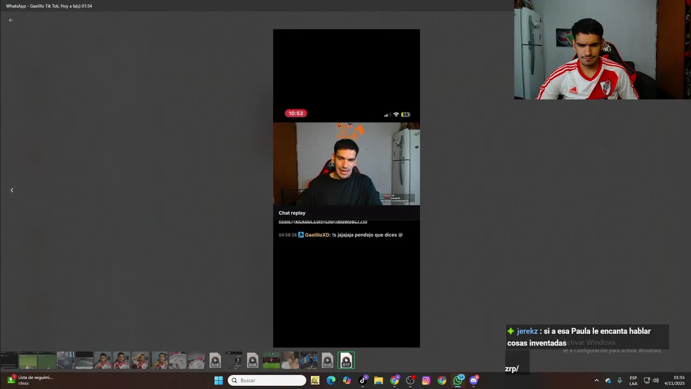Open clock showing 01:55 4/11/2025

pos(674,380)
